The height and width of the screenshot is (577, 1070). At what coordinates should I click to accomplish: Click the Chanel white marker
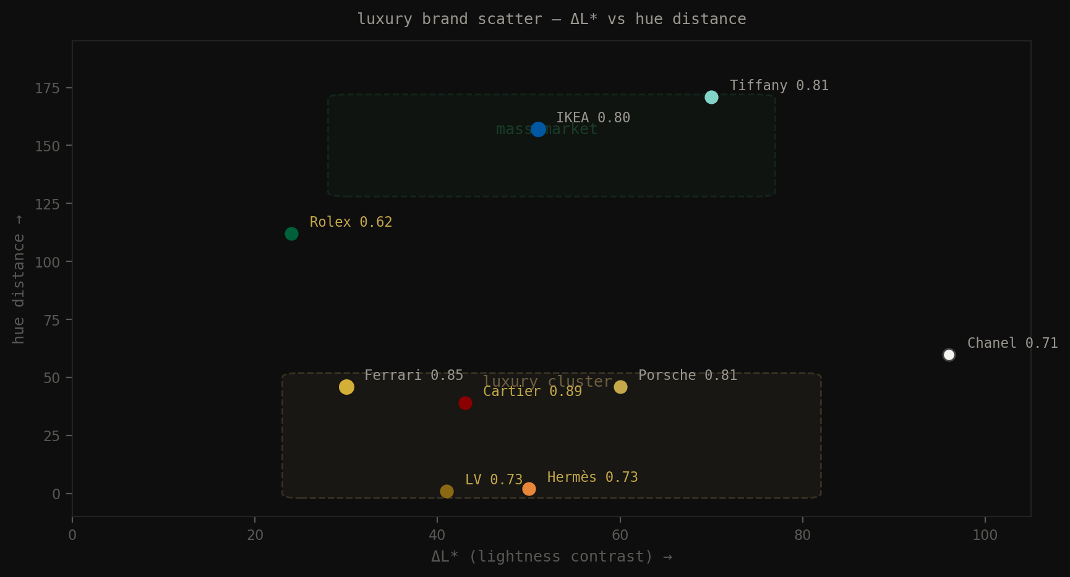pos(949,355)
